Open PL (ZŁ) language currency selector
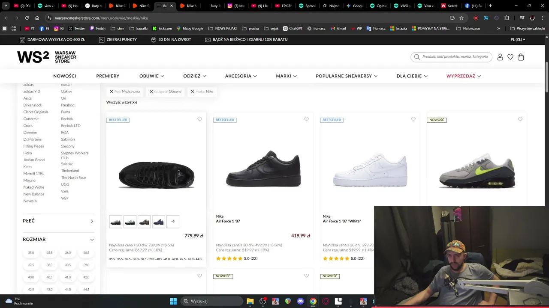This screenshot has height=308, width=549. [x=518, y=39]
